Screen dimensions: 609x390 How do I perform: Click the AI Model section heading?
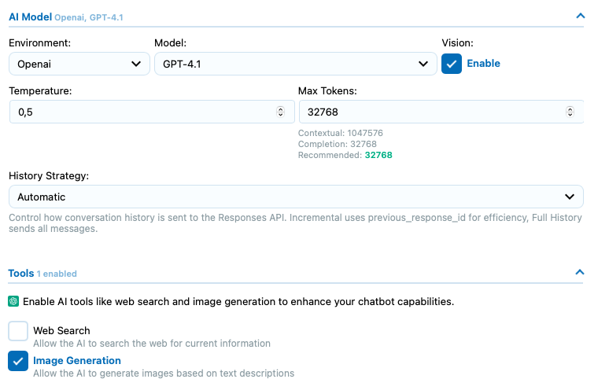point(31,17)
